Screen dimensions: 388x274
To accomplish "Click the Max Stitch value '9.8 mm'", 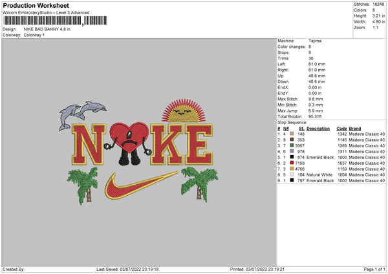I will coord(316,99).
